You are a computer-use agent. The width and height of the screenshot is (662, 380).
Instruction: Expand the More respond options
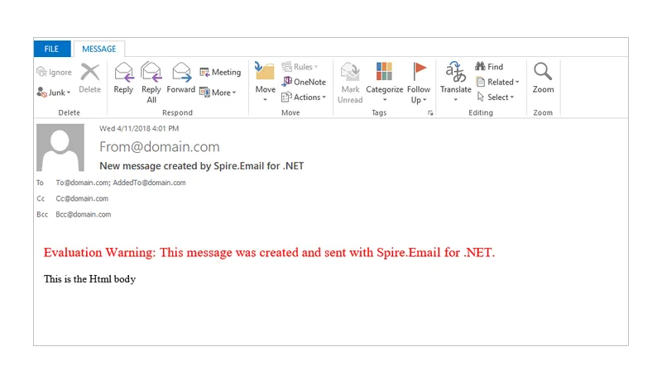218,93
